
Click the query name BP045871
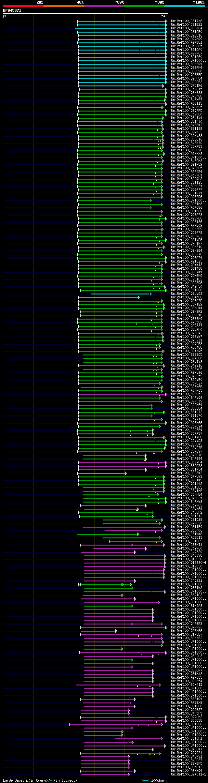(12, 10)
